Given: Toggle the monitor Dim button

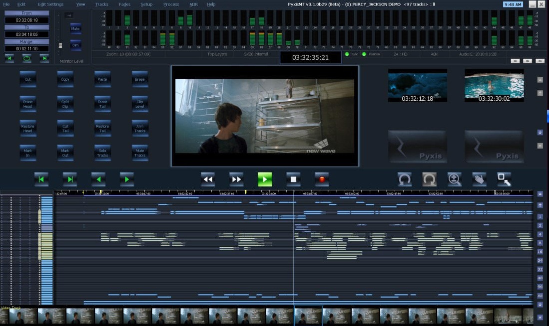Looking at the screenshot, I should (75, 45).
